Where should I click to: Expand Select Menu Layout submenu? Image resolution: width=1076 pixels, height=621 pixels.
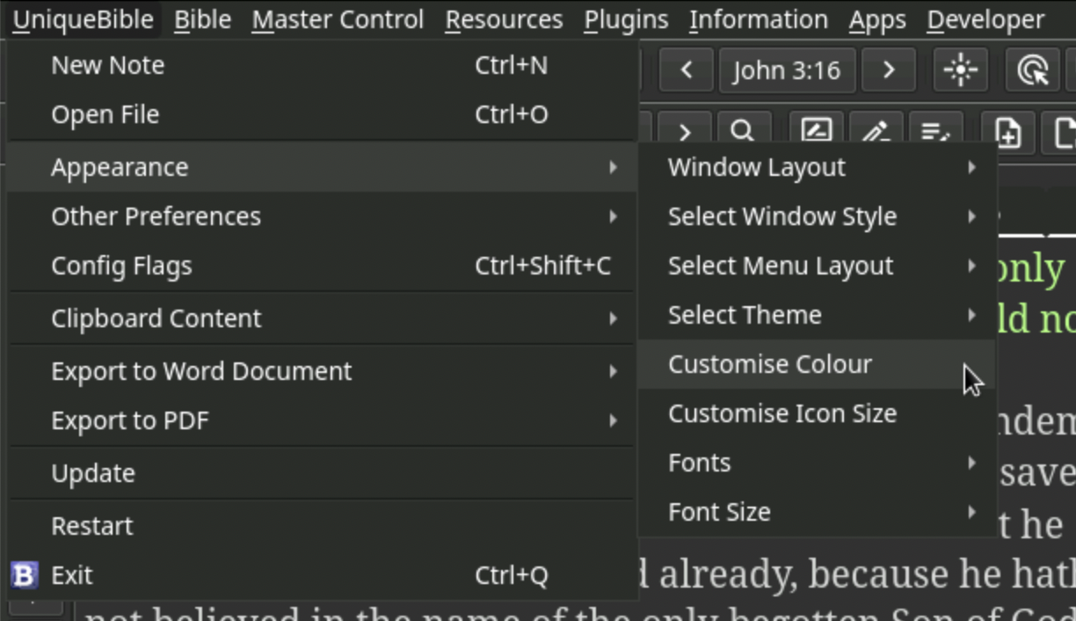(818, 266)
